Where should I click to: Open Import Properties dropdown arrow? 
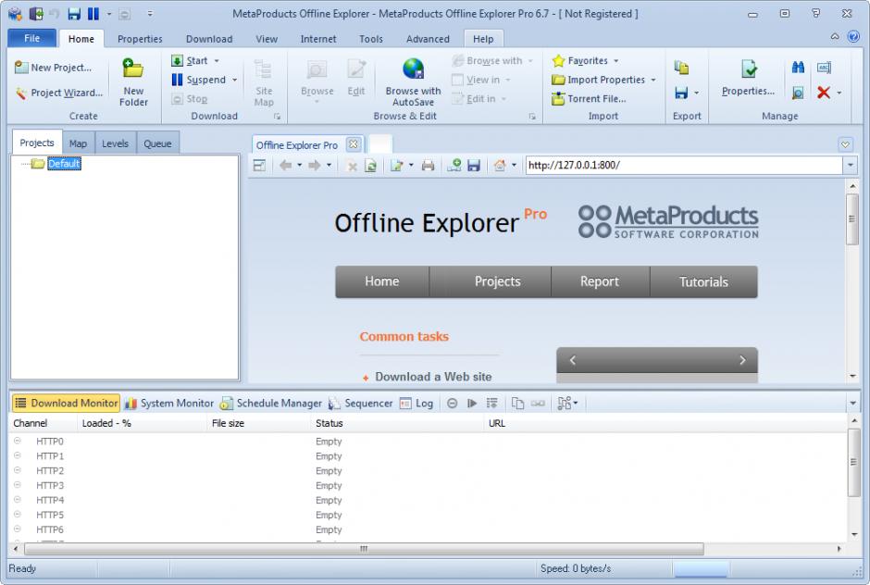click(x=653, y=80)
